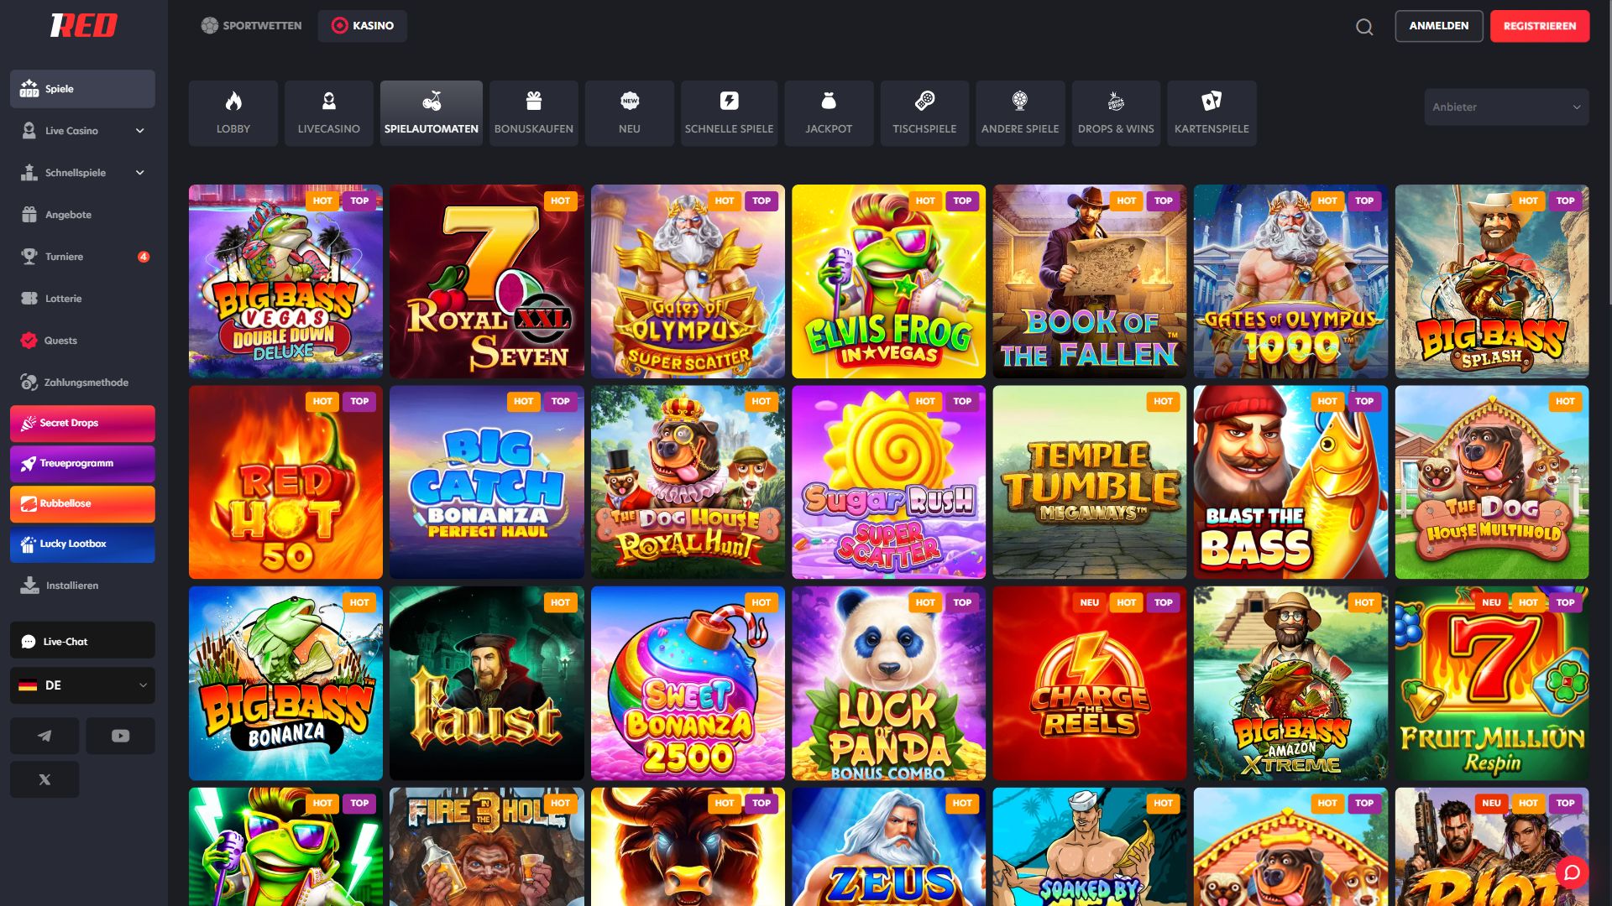Select the Kasino tab
The height and width of the screenshot is (906, 1612).
point(363,26)
